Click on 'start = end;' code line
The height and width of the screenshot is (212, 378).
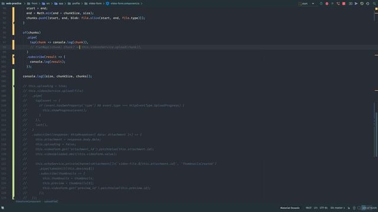[37, 8]
